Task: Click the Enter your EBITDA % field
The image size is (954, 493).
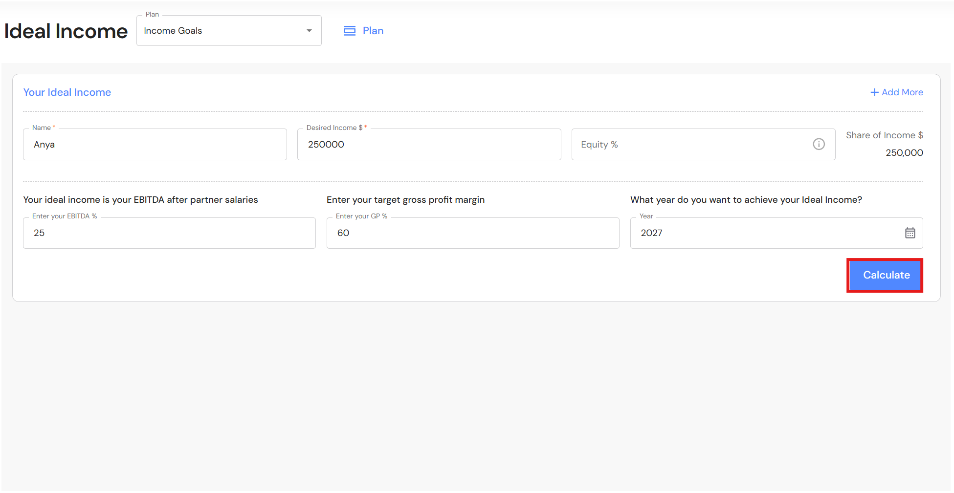Action: coord(169,233)
